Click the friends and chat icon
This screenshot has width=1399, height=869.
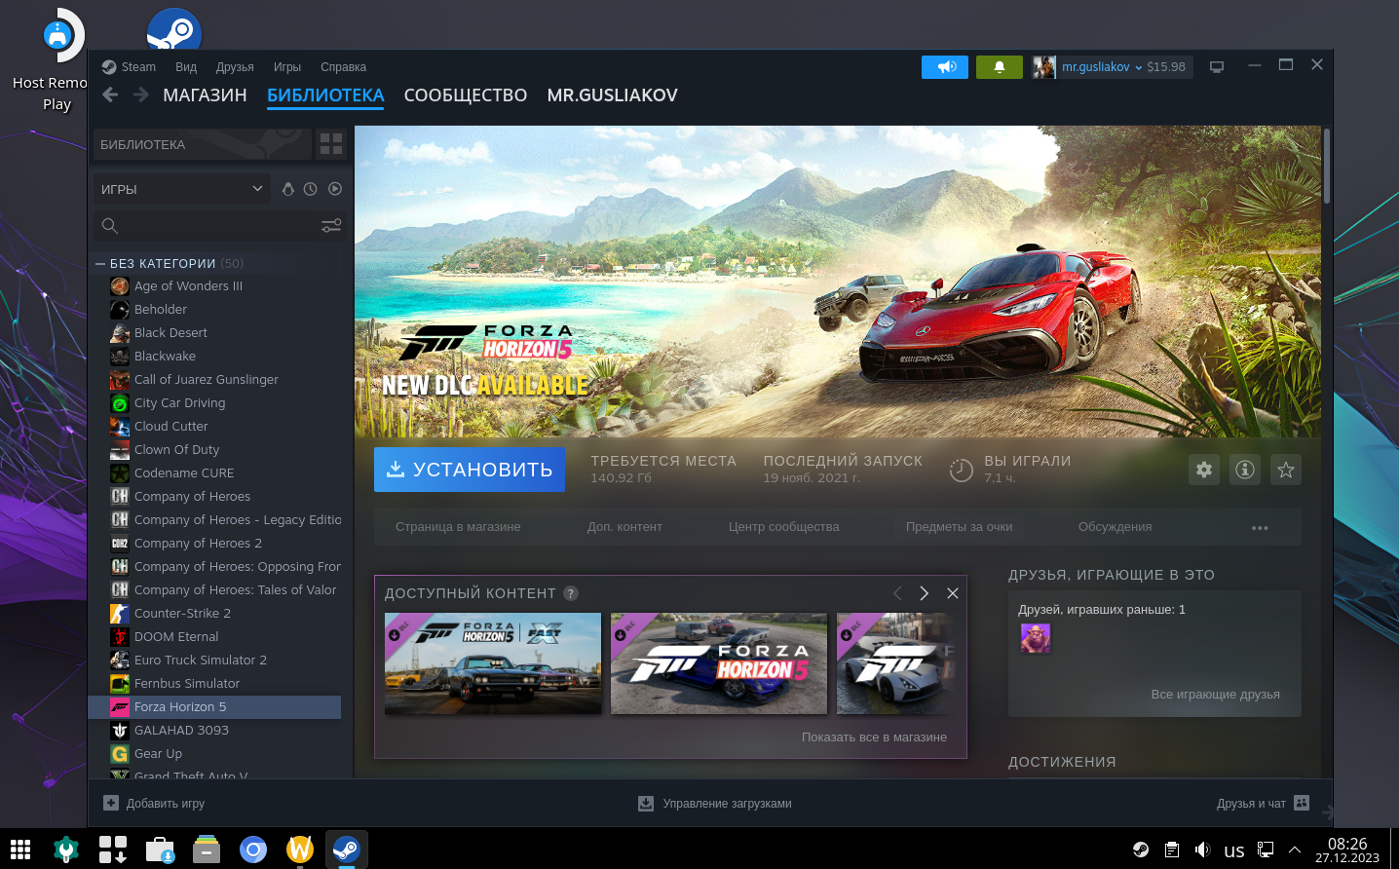pyautogui.click(x=1302, y=803)
